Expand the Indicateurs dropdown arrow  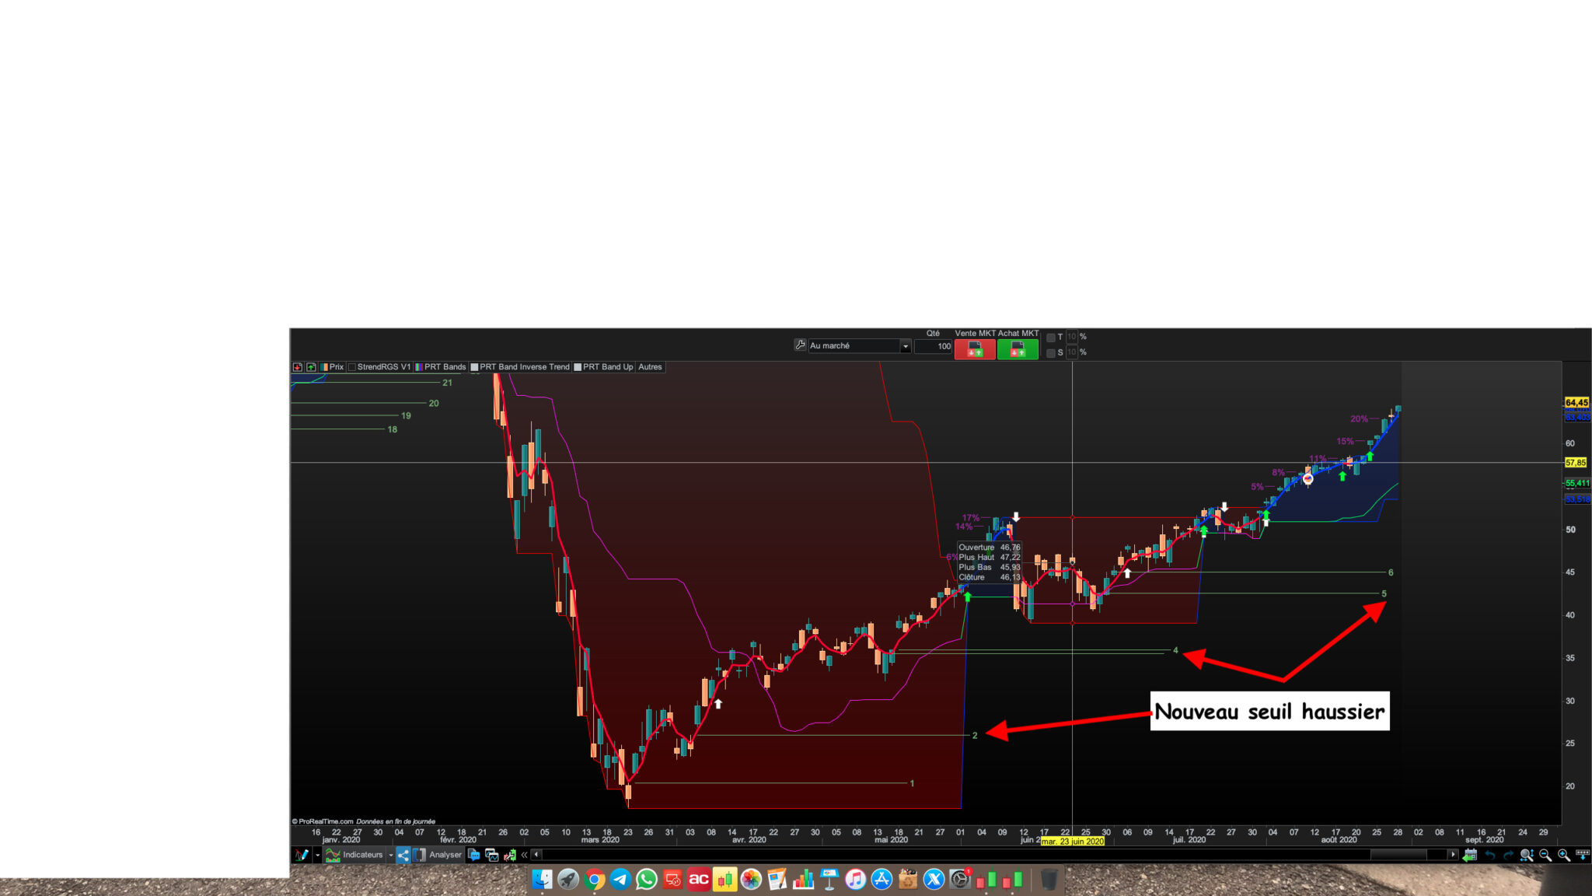391,855
